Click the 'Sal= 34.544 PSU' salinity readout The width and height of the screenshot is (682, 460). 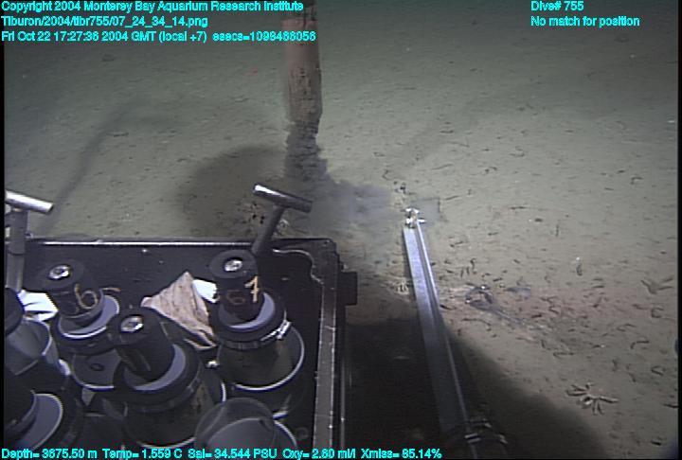click(x=232, y=453)
